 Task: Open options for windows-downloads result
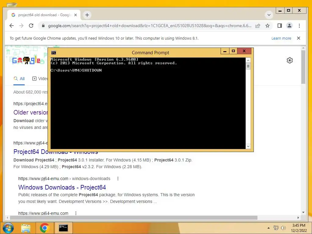pyautogui.click(x=118, y=179)
